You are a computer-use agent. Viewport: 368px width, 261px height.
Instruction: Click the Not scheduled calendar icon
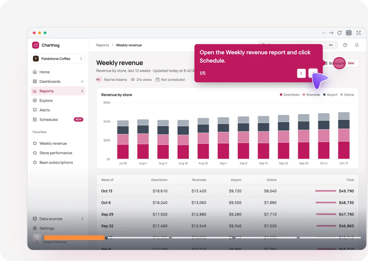pyautogui.click(x=158, y=80)
